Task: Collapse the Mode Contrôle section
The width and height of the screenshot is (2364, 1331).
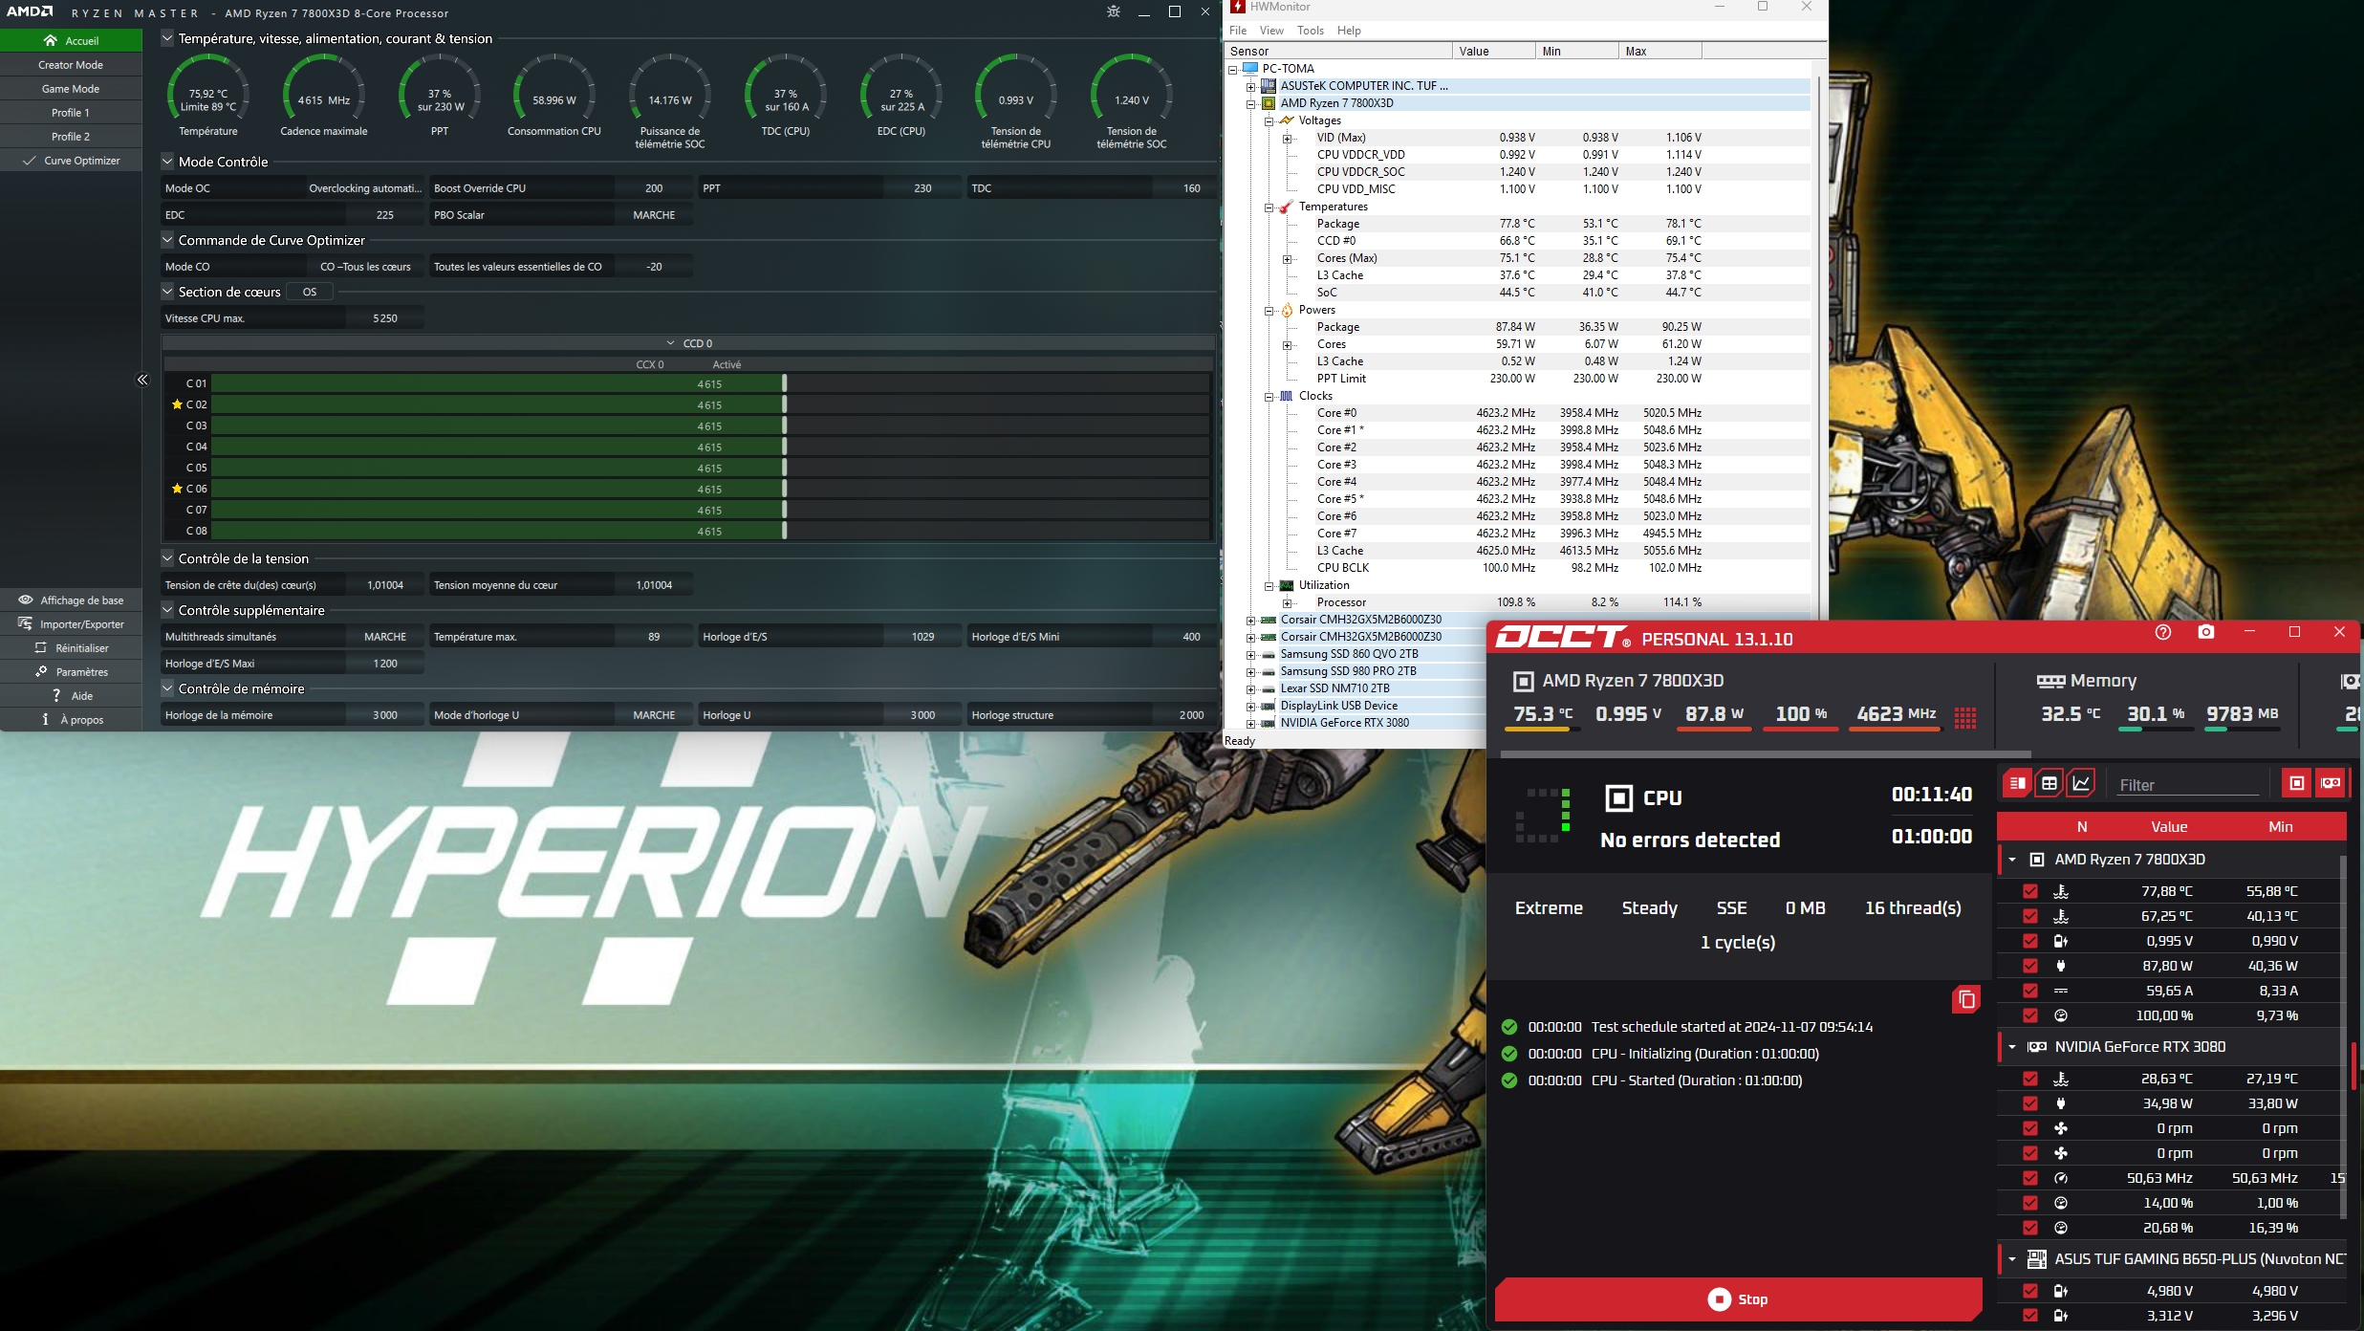Action: [168, 162]
